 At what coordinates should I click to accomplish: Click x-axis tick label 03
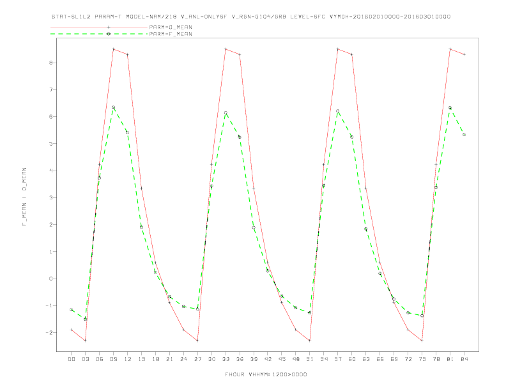85,359
